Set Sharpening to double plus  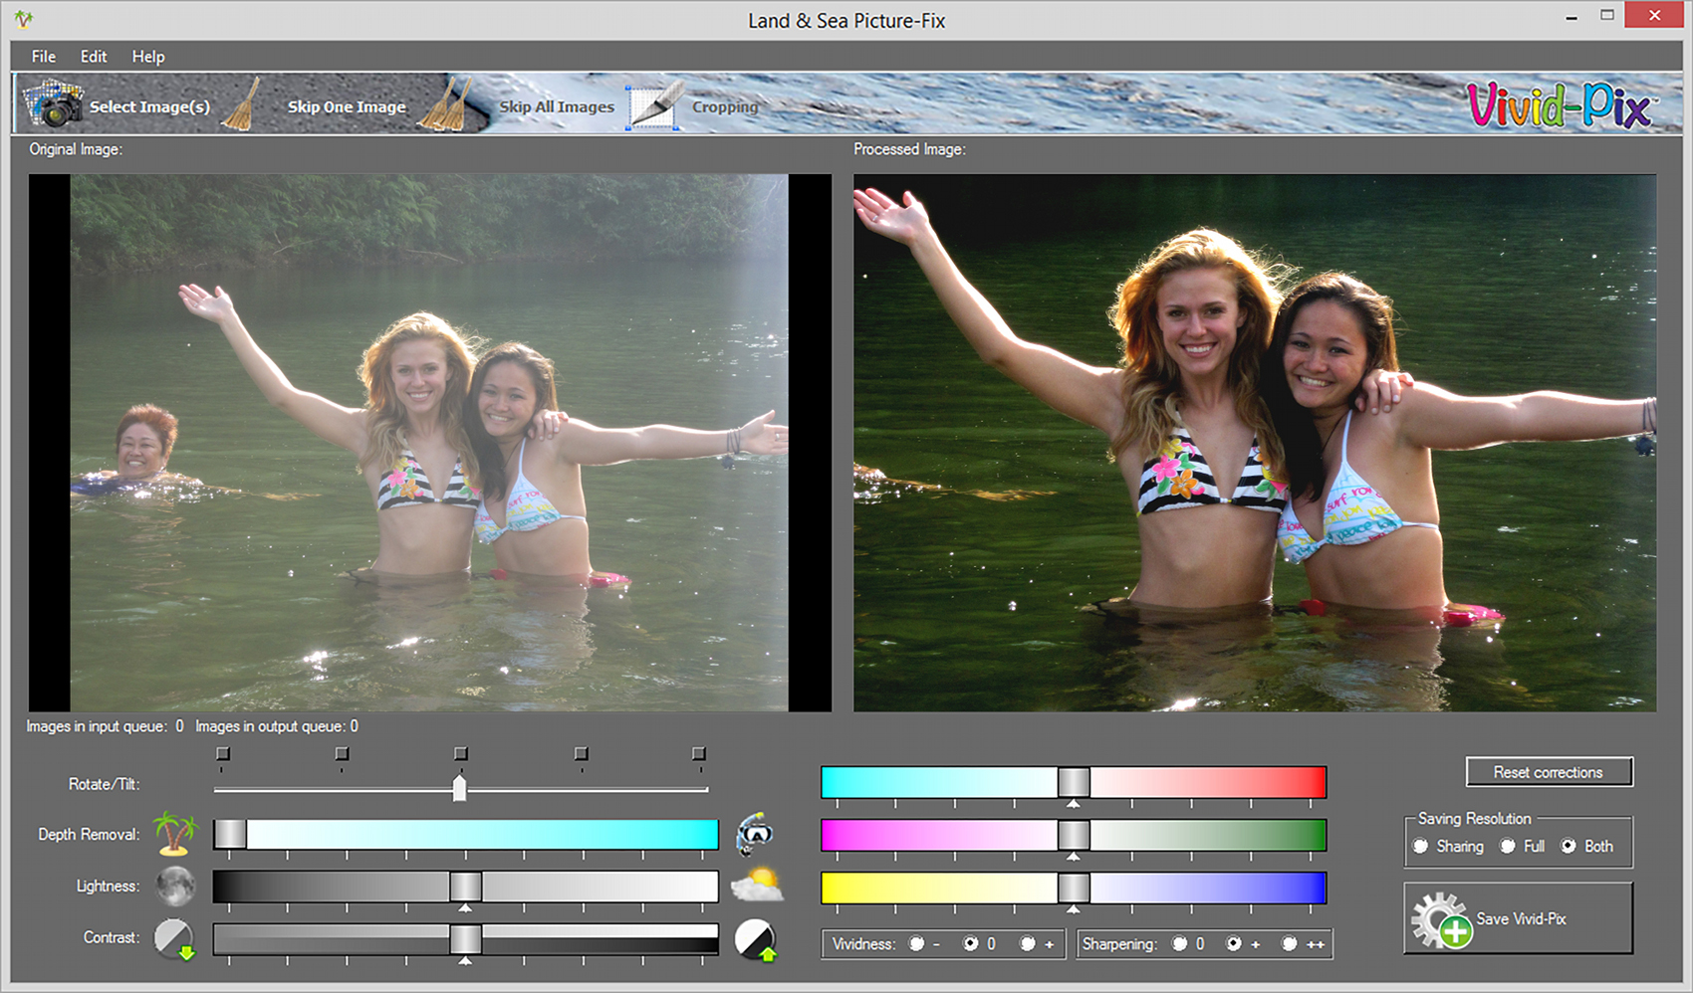click(x=1290, y=943)
